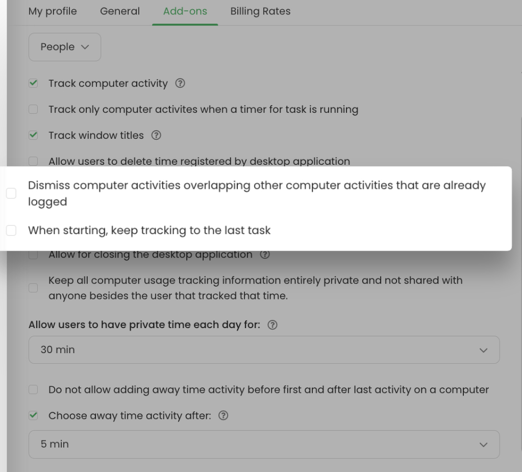Switch to the General tab
This screenshot has width=522, height=472.
pos(120,11)
